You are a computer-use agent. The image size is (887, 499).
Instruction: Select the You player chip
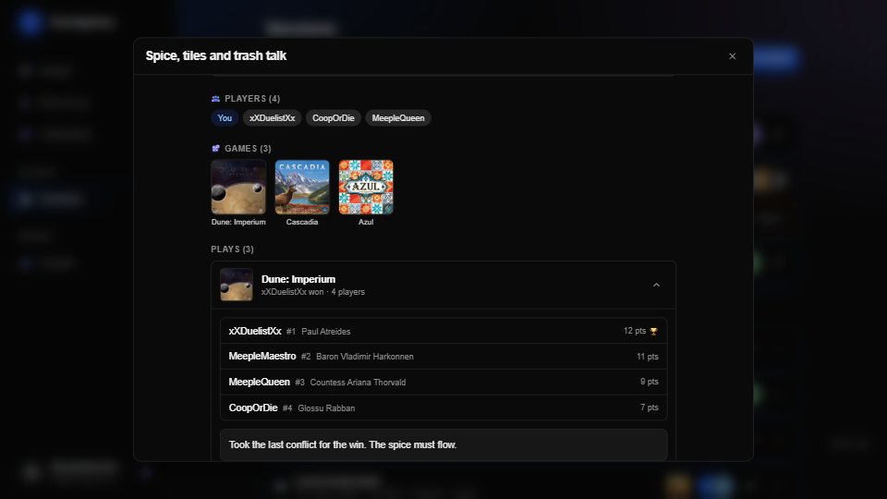pyautogui.click(x=225, y=117)
